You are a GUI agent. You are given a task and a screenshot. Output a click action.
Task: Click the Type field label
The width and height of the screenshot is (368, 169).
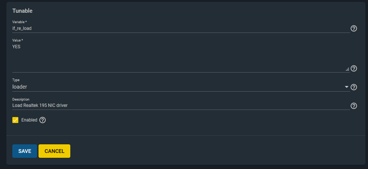pos(16,80)
